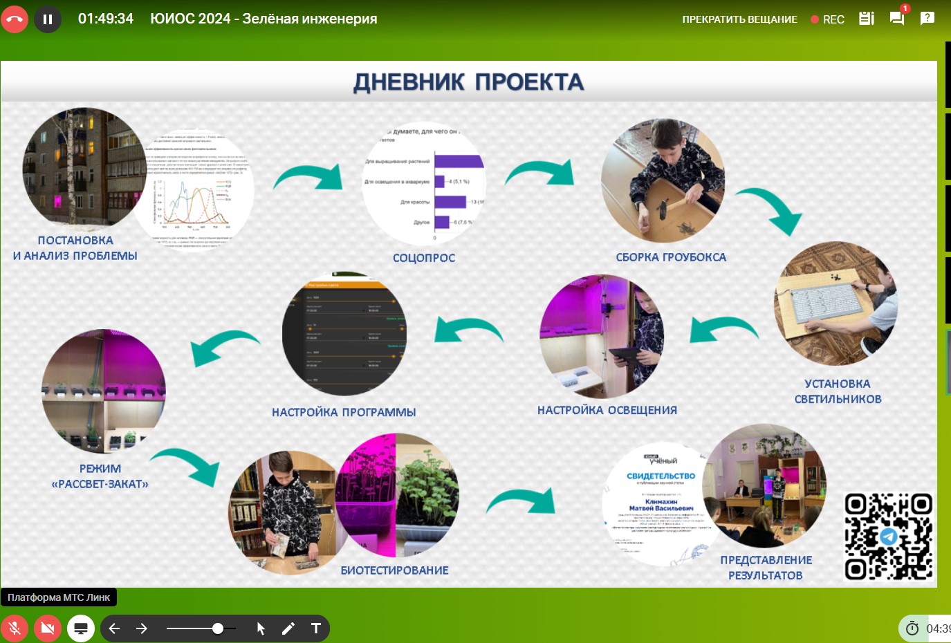Click the ПРЕДСТАВЛЕНИЕ РЕЗУЛЬТАТОВ caption
The height and width of the screenshot is (643, 951).
pos(766,568)
